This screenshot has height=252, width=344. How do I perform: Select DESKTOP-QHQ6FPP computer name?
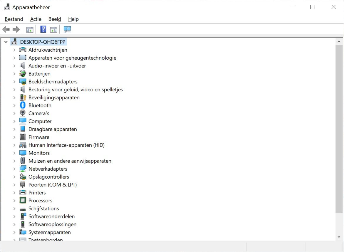[43, 42]
